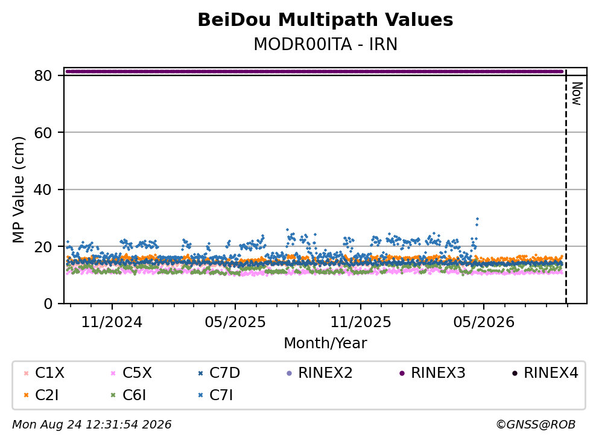Screen dimensions: 599x443
Task: Click the C2I orange legend marker
Action: tap(27, 395)
